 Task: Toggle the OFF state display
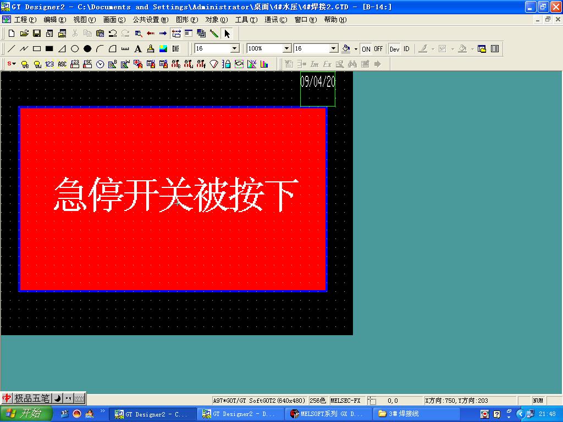378,49
